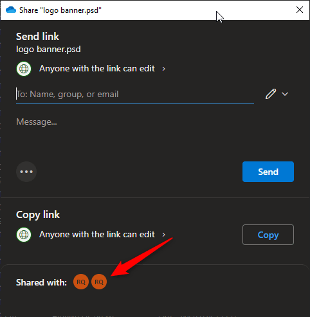Viewport: 310px width, 317px height.
Task: Expand the chevron after Copy link permission text
Action: pyautogui.click(x=164, y=235)
